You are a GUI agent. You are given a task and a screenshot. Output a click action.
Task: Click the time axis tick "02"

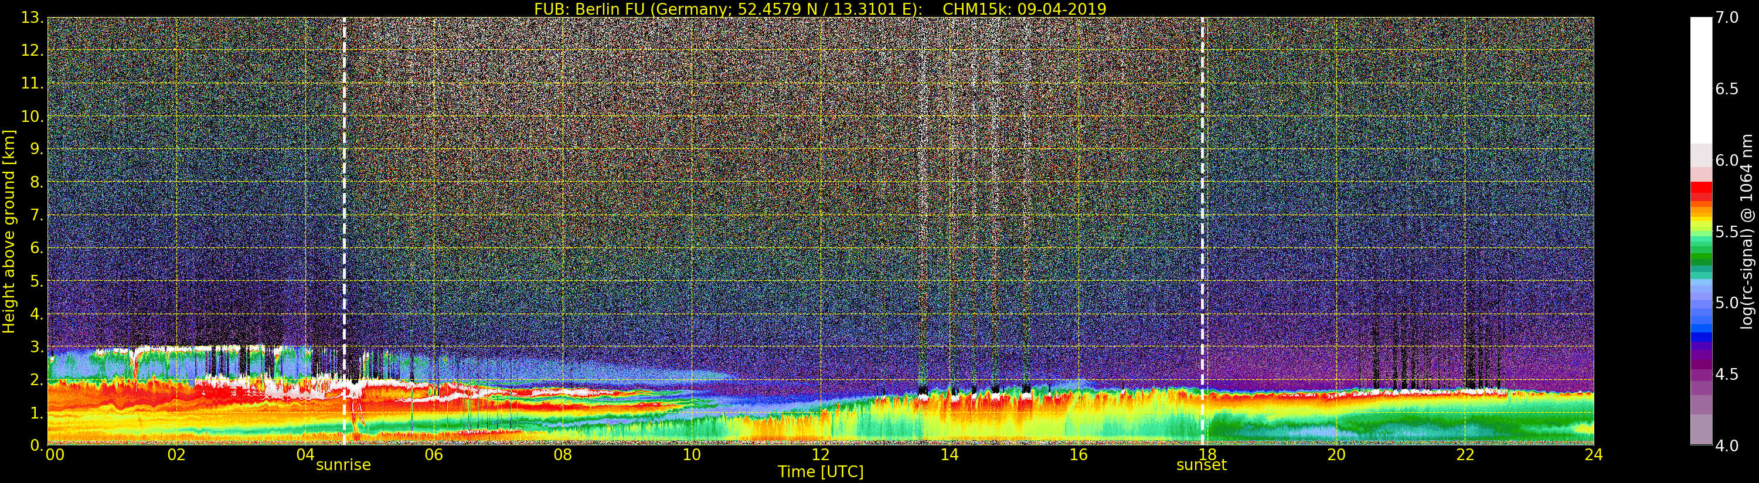176,455
